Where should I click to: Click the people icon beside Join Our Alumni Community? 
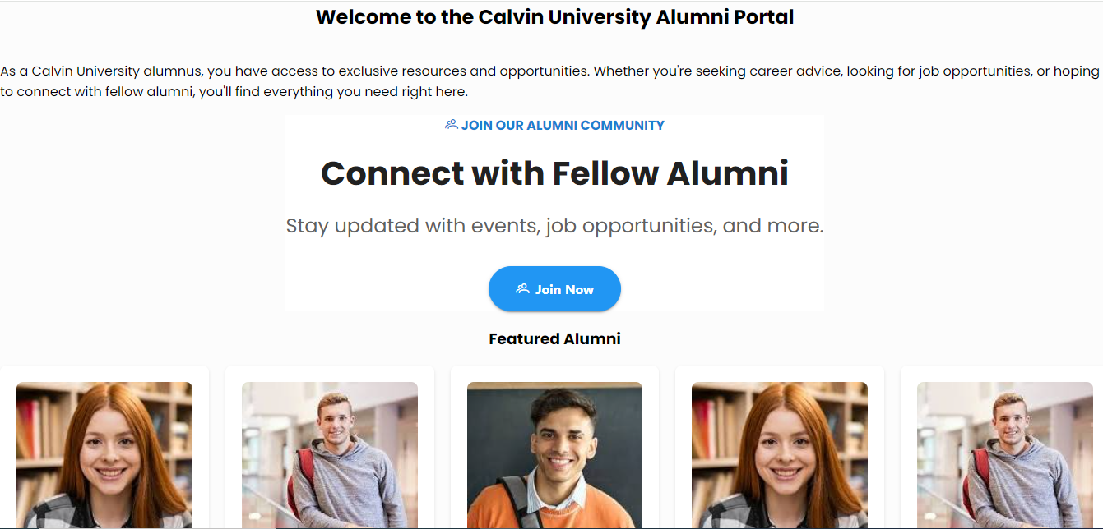click(x=451, y=125)
